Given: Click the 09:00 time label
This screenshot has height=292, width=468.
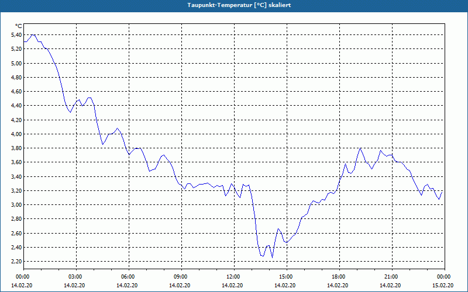Looking at the screenshot, I should (181, 277).
